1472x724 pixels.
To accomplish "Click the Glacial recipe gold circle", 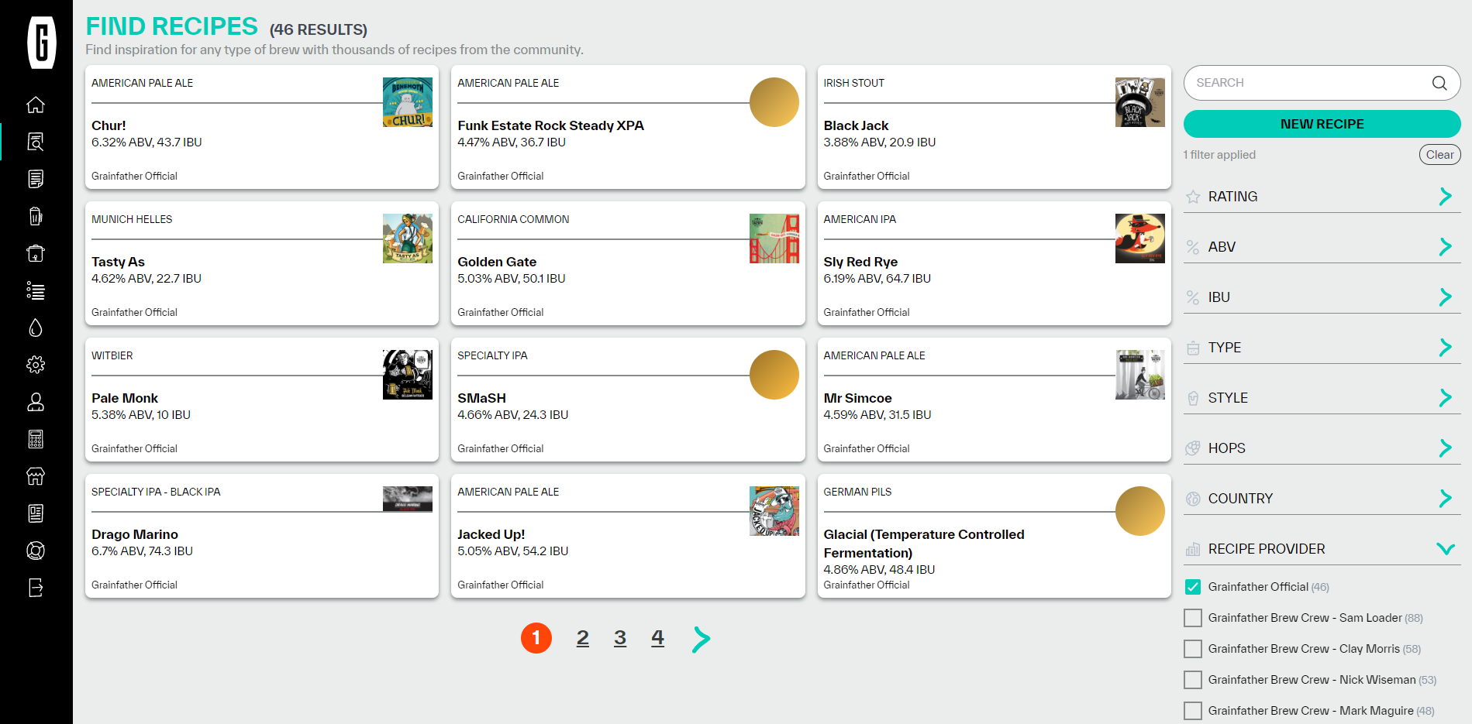I will (x=1139, y=511).
